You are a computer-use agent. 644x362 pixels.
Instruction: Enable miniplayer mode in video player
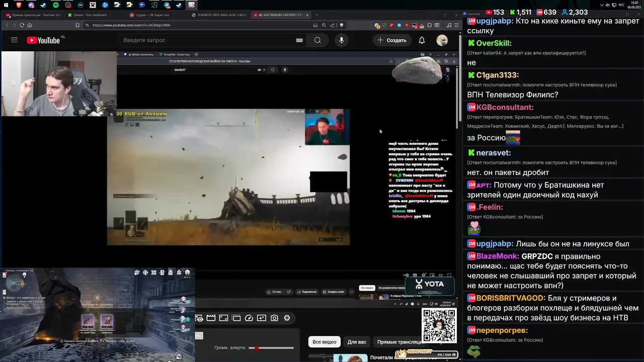pyautogui.click(x=433, y=275)
